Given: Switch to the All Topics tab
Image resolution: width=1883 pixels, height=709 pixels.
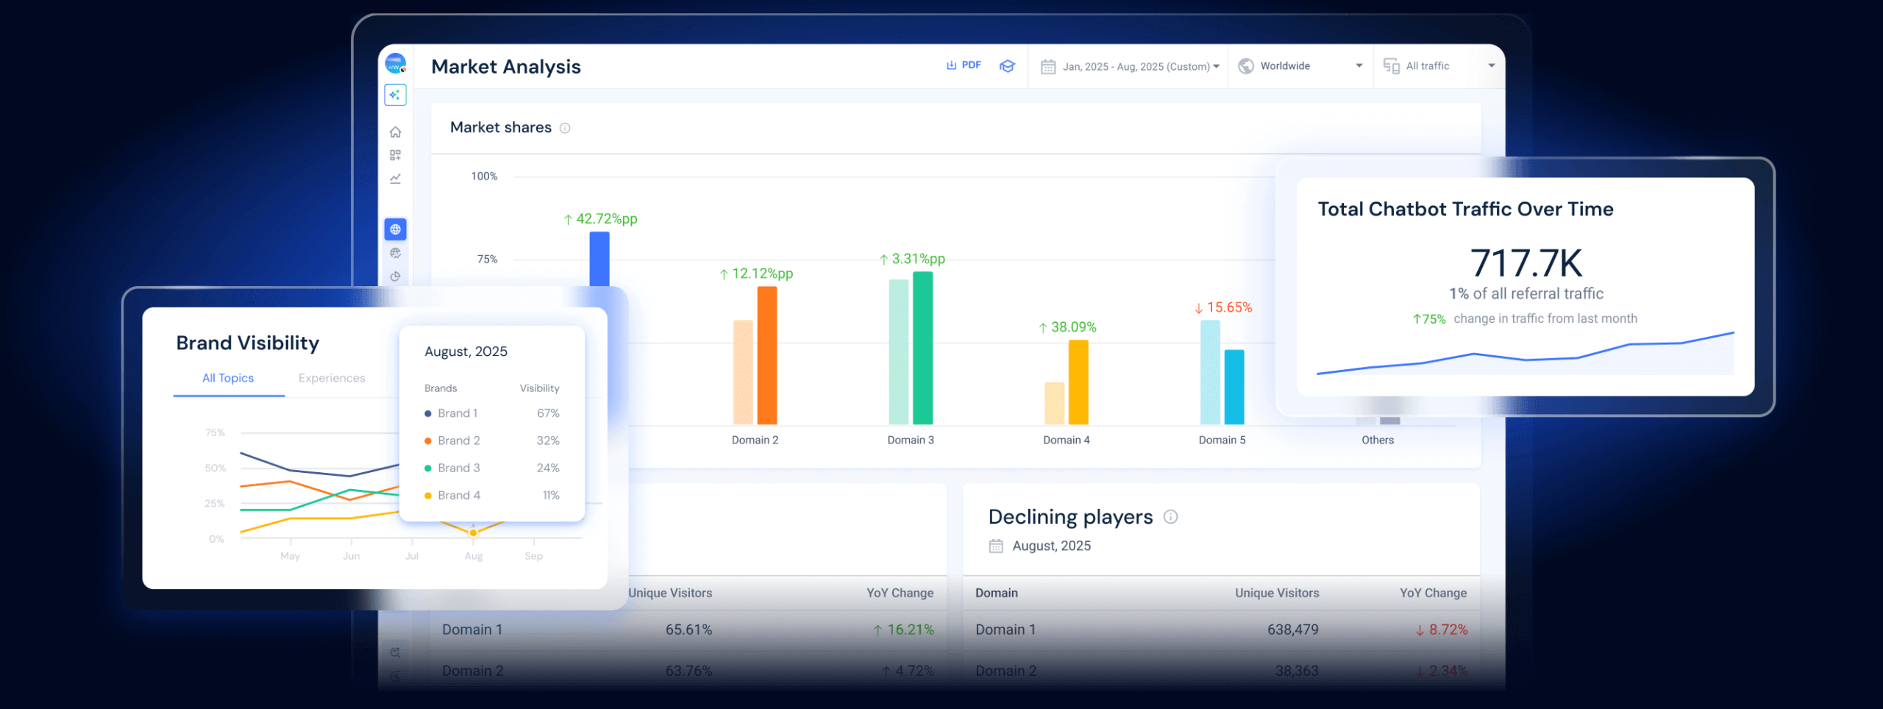Looking at the screenshot, I should coord(228,378).
